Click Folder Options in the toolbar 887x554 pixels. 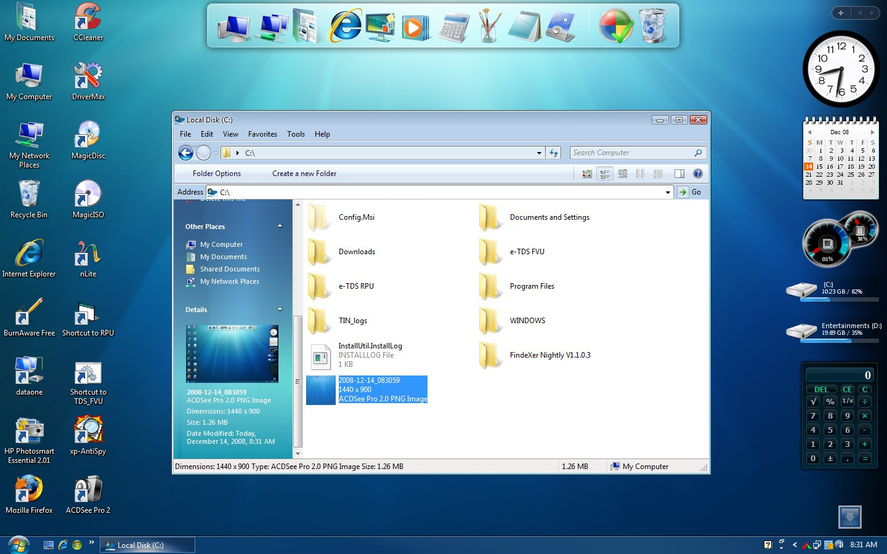click(x=217, y=174)
